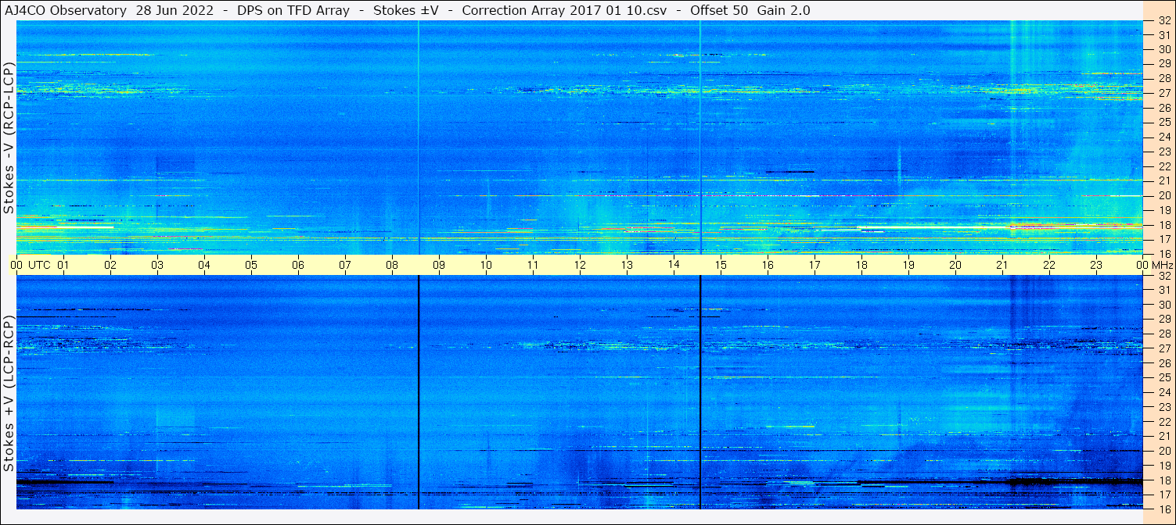Select the 20 MHz label of the Stokes -V panel
Viewport: 1176px width, 525px height.
[x=1164, y=195]
